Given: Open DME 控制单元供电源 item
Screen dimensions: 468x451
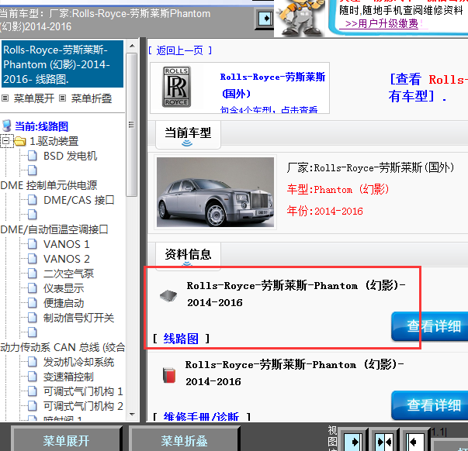Looking at the screenshot, I should pyautogui.click(x=49, y=185).
